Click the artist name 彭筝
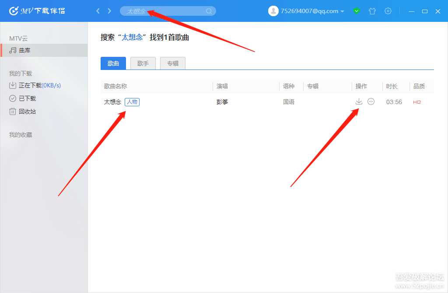 coord(222,101)
